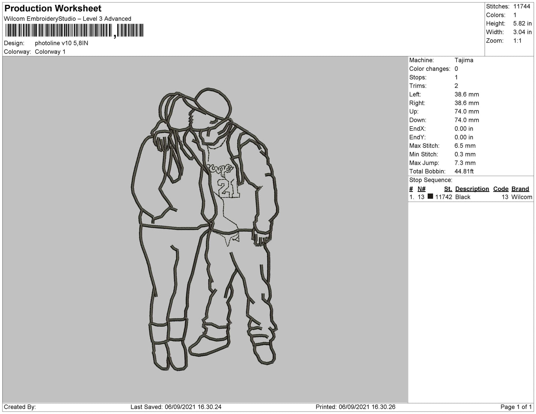Click the barcode under the header
This screenshot has height=414, width=536.
tap(75, 31)
